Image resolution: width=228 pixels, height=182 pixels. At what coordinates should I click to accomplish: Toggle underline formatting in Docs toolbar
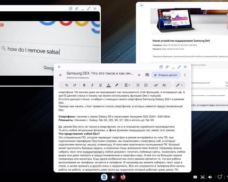click(x=100, y=85)
